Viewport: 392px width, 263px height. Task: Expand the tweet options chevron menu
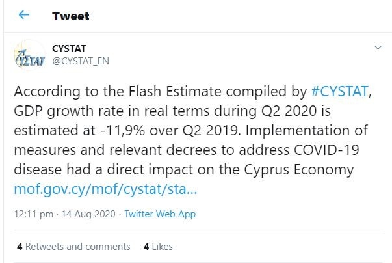pos(378,48)
